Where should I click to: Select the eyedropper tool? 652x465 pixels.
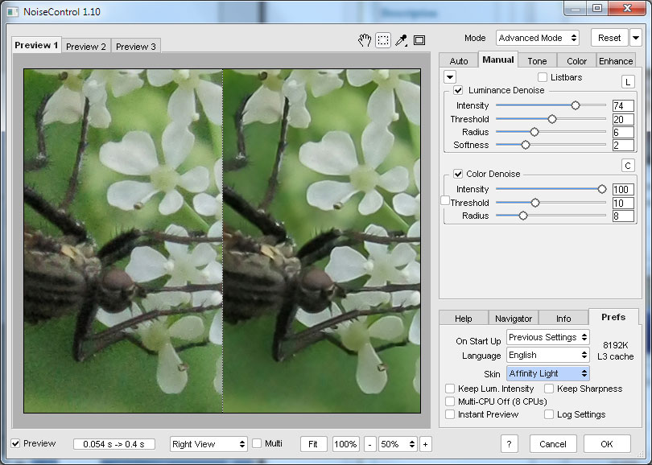[402, 40]
